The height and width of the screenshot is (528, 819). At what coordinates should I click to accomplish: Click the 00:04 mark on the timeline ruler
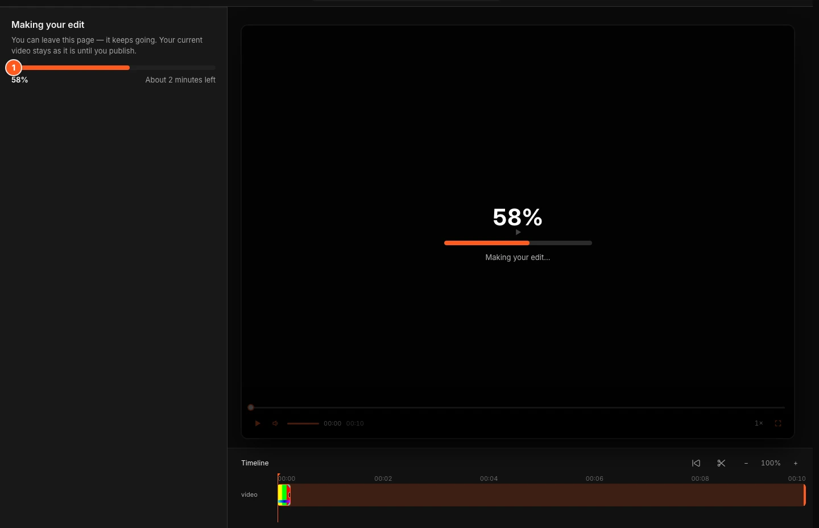point(489,478)
